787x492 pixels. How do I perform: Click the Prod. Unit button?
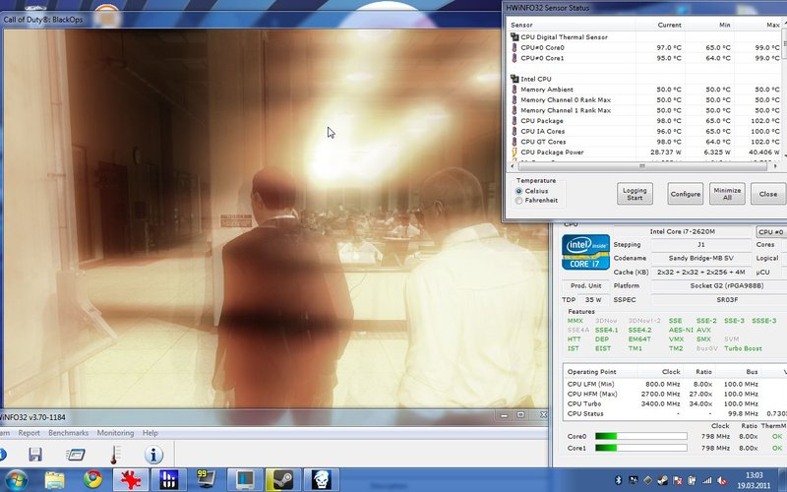click(x=585, y=285)
